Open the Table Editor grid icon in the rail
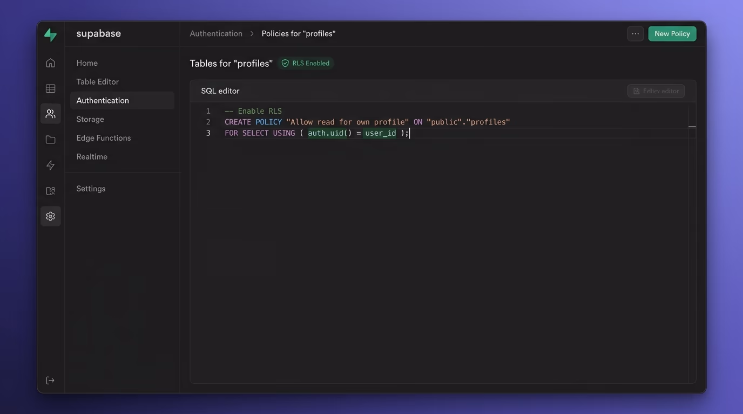Image resolution: width=743 pixels, height=414 pixels. 50,88
